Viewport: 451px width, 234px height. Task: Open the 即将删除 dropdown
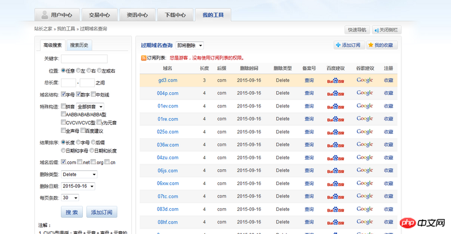click(190, 45)
